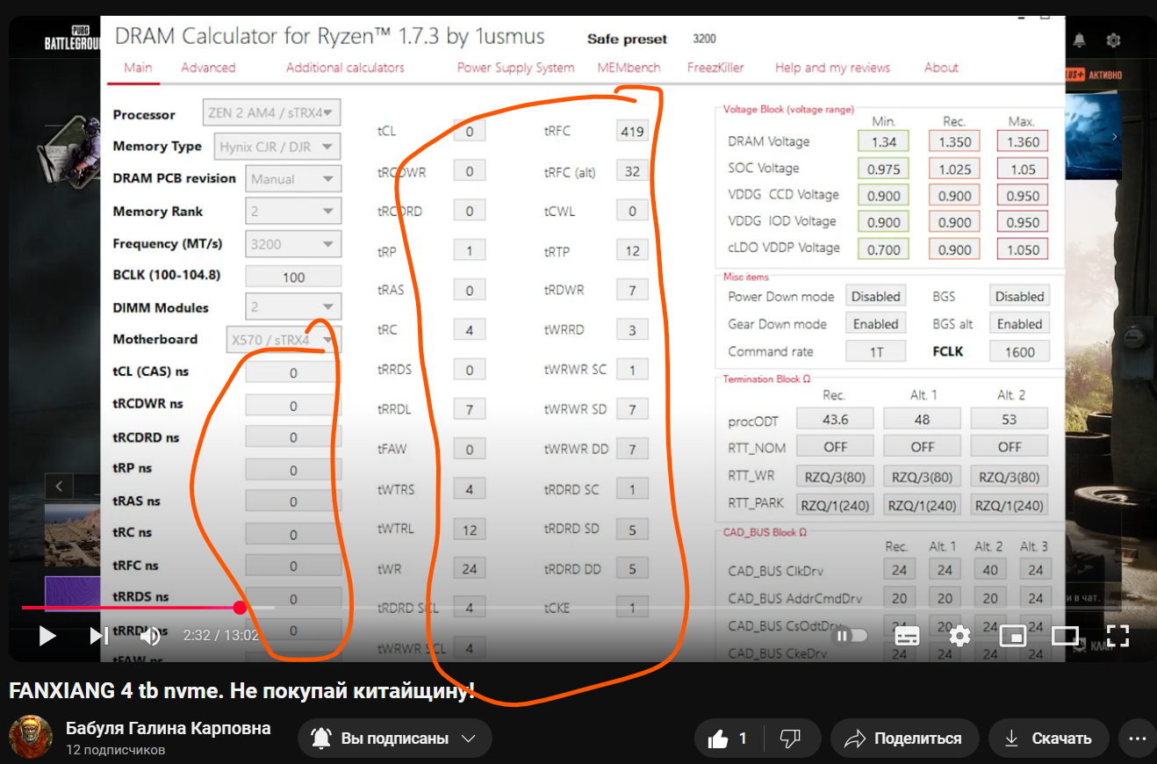Enable theater mode for the video
The image size is (1157, 764).
tap(1065, 635)
